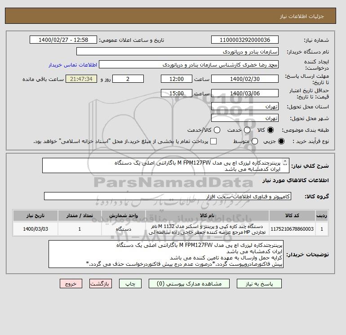Select the متوسط purchase type radio

click(255, 141)
